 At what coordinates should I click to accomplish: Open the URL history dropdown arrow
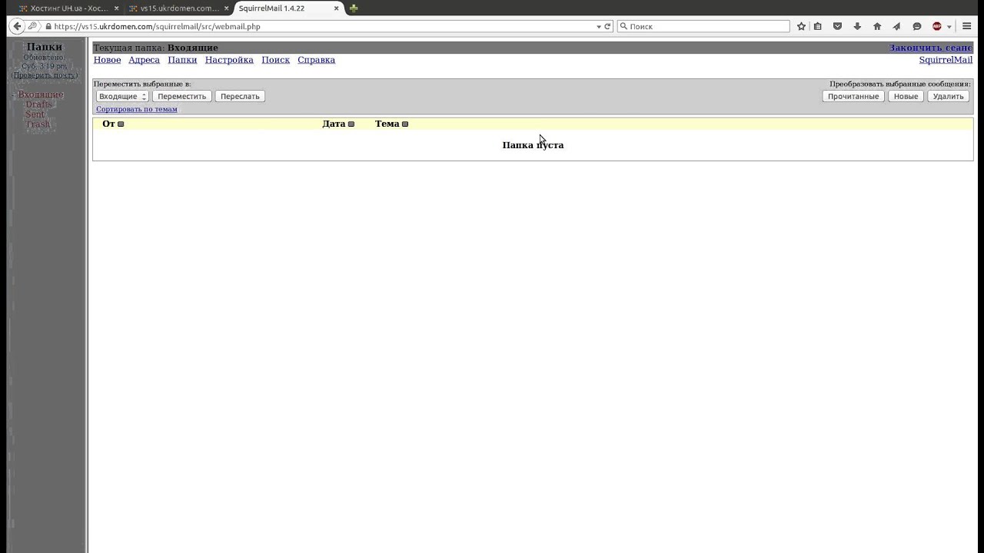click(599, 26)
